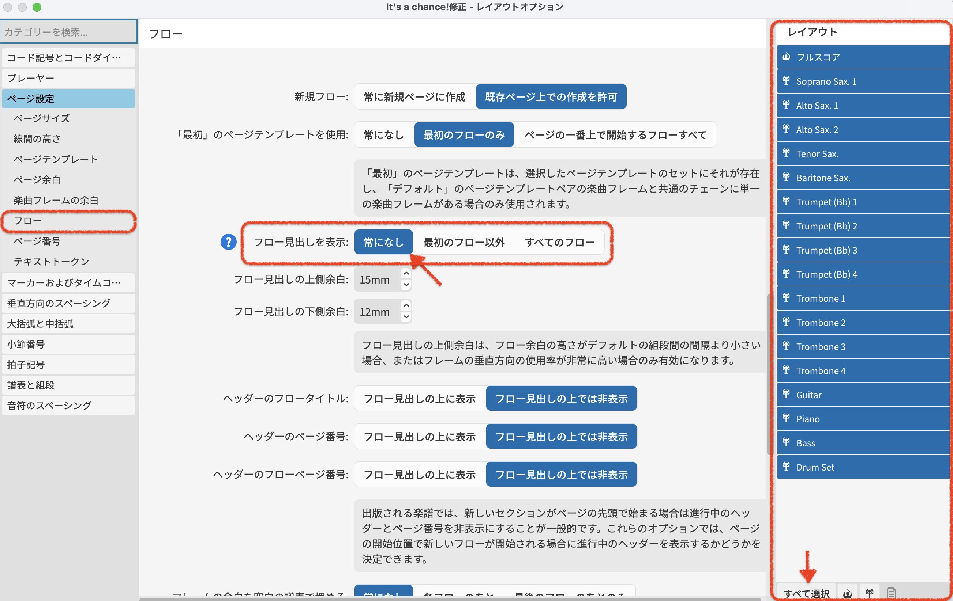953x601 pixels.
Task: Click the part icon beside Guitar layout
Action: (x=786, y=394)
